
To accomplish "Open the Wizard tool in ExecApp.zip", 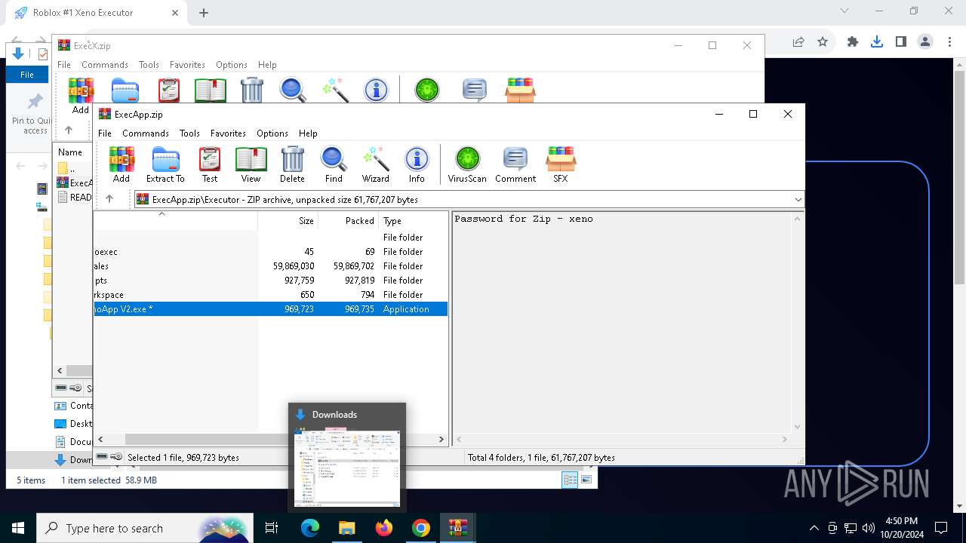I will pyautogui.click(x=375, y=164).
